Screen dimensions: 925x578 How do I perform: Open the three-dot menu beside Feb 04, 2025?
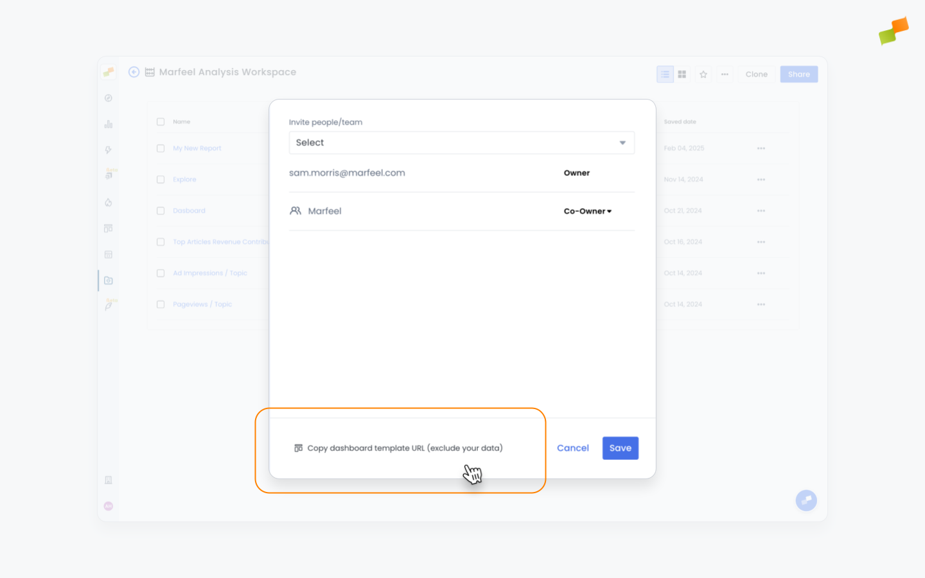point(761,148)
